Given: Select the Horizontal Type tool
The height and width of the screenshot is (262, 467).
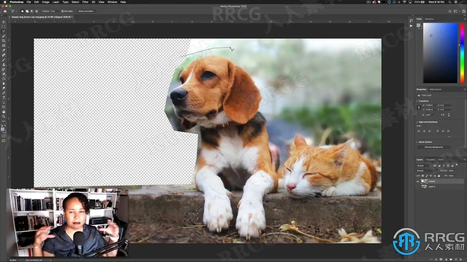Looking at the screenshot, I should 4,98.
